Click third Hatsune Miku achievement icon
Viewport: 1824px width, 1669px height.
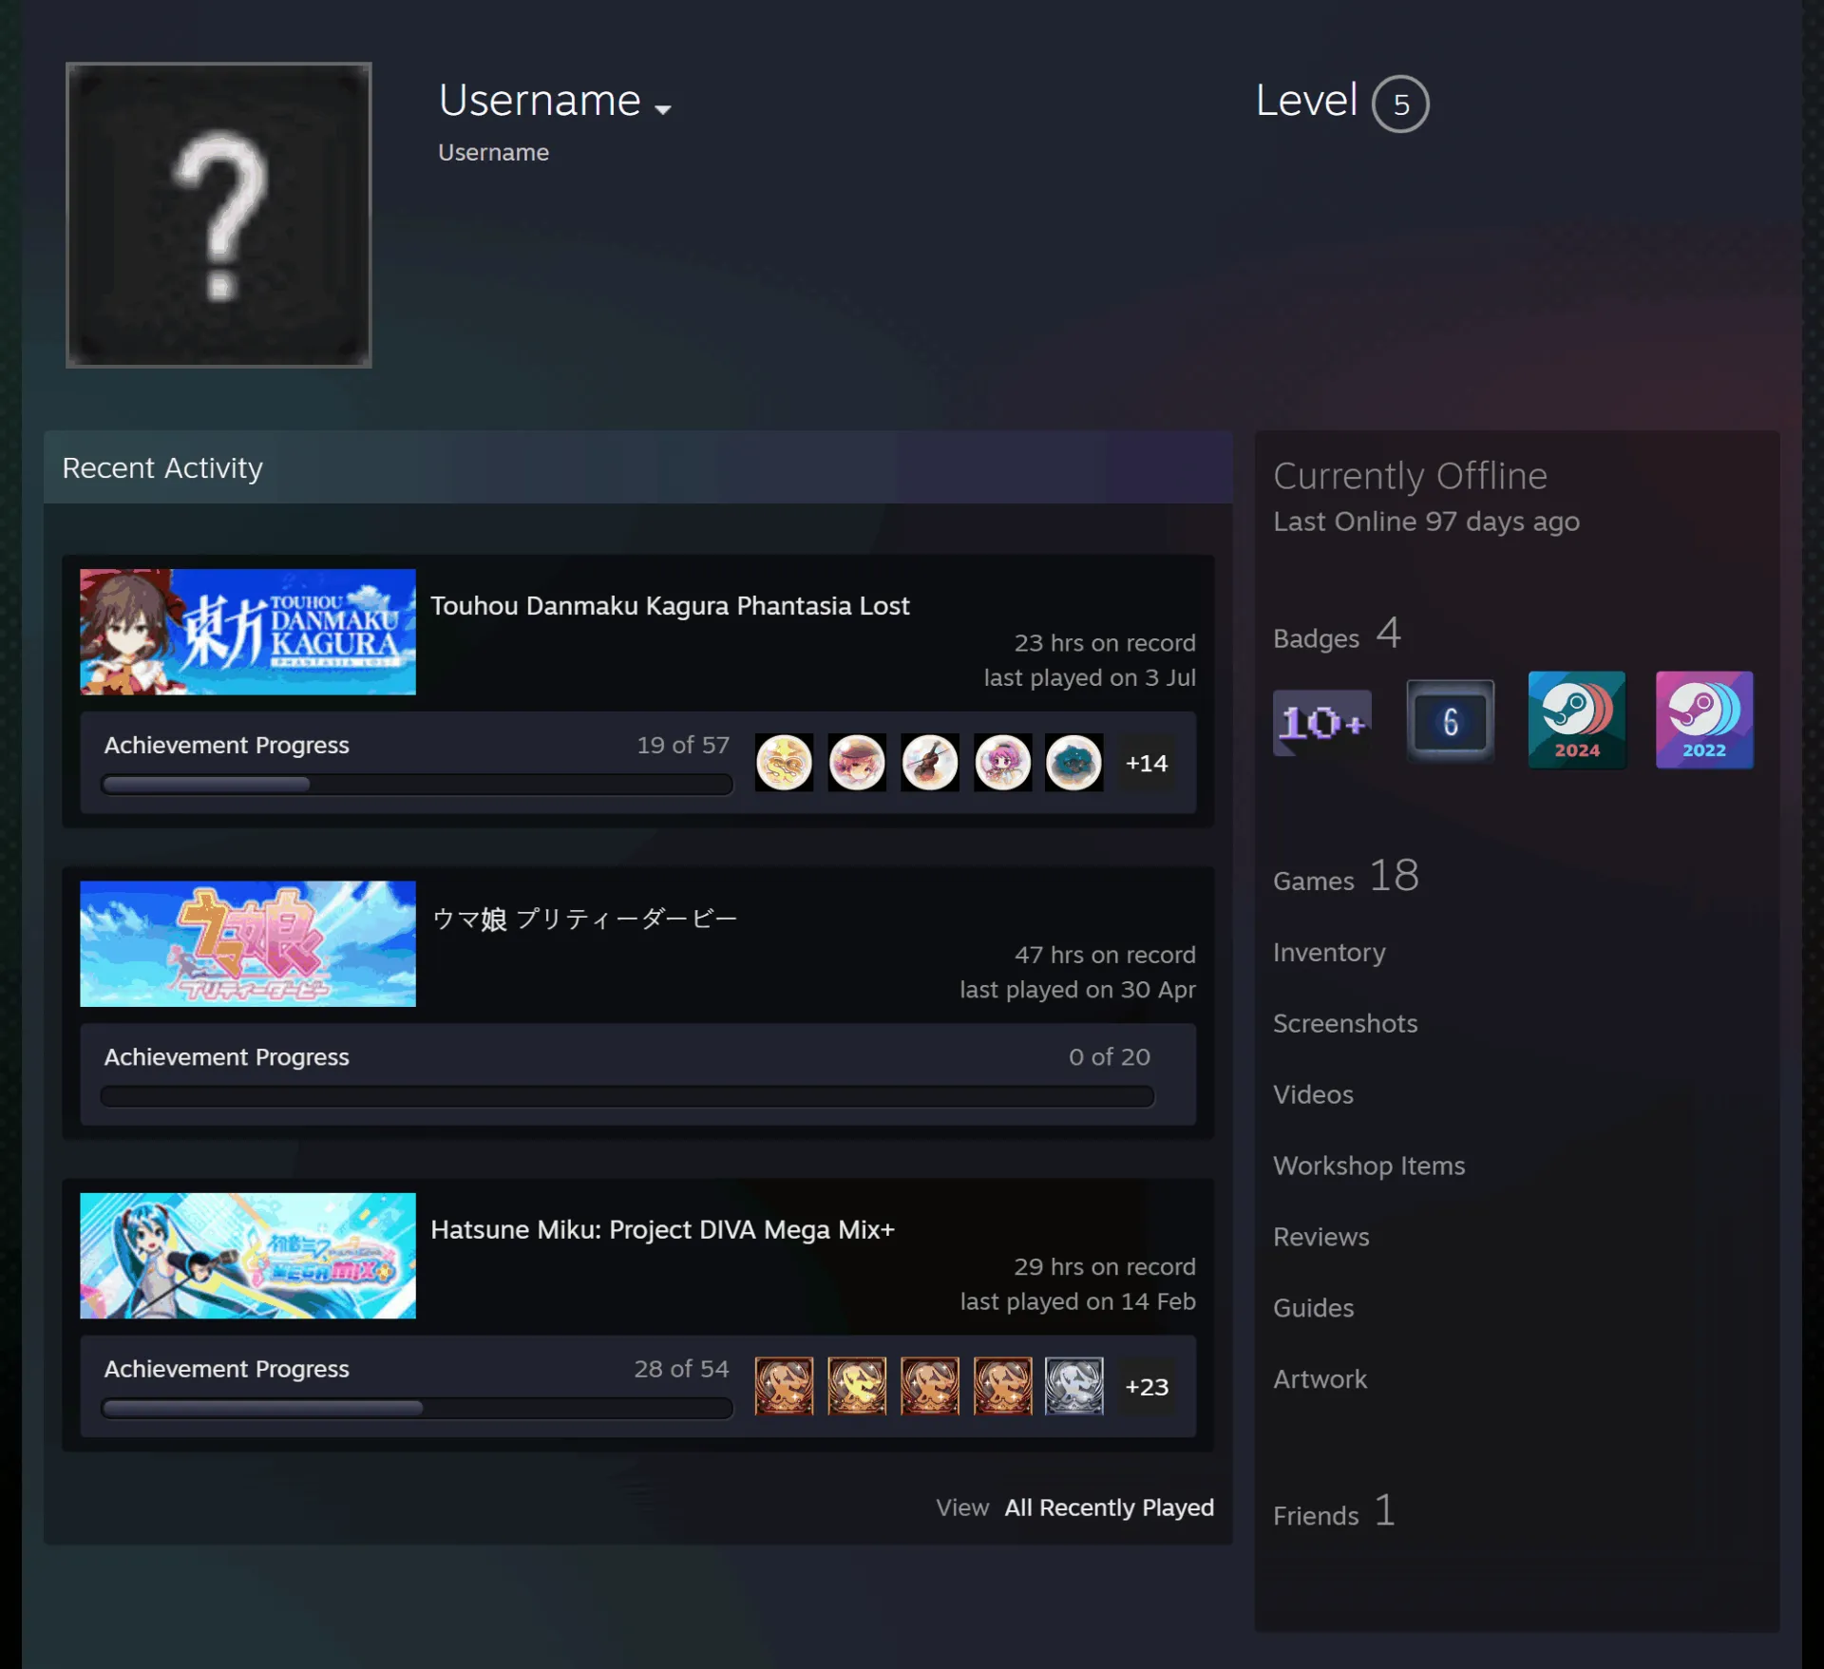coord(930,1386)
